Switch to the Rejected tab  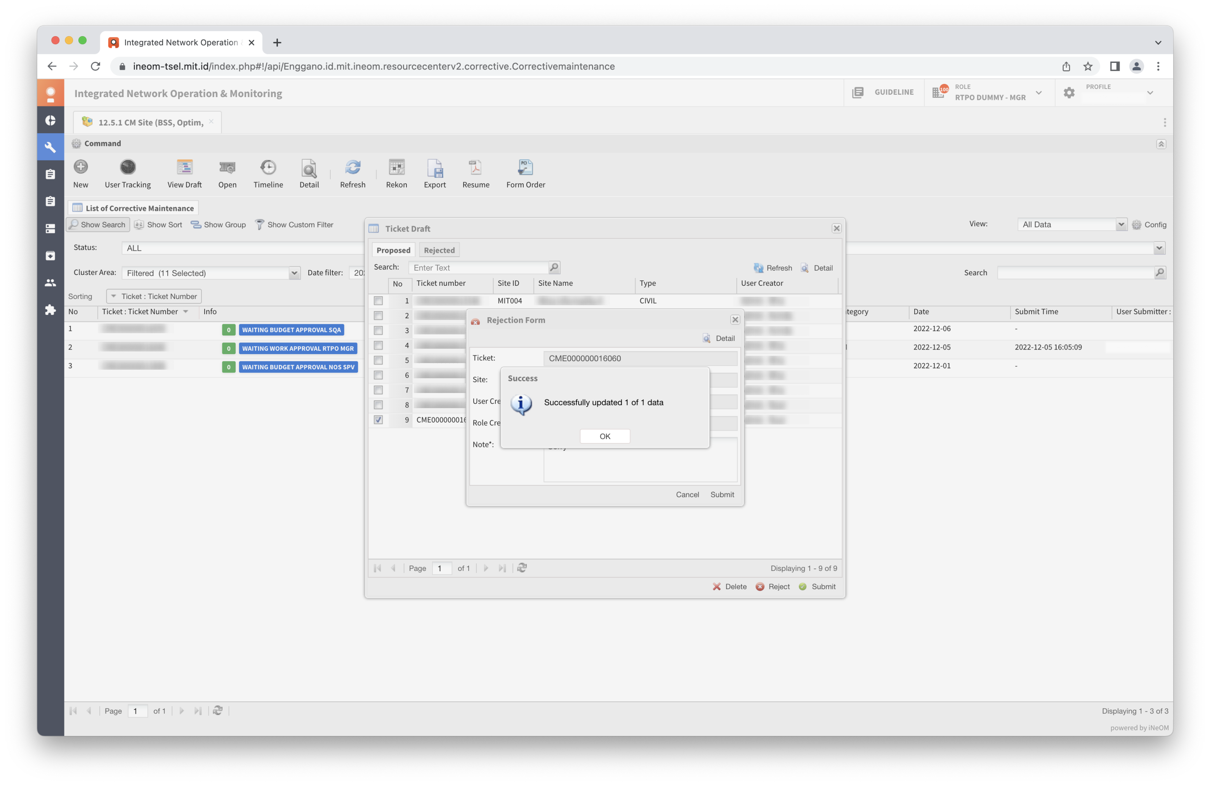tap(439, 250)
